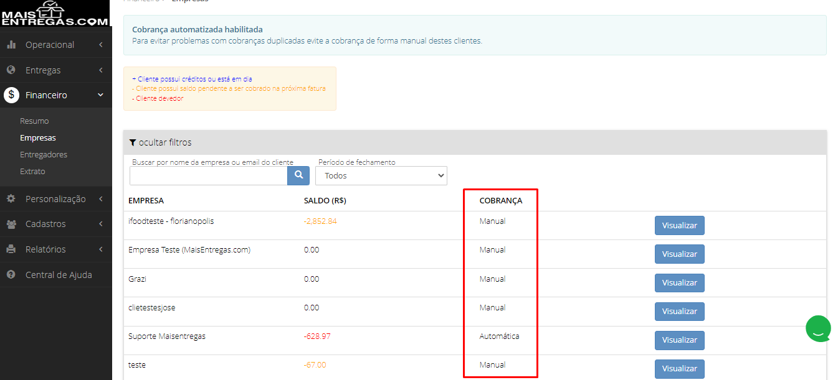Open the Período de fechamento dropdown
Viewport: 838px width, 380px height.
(x=381, y=175)
